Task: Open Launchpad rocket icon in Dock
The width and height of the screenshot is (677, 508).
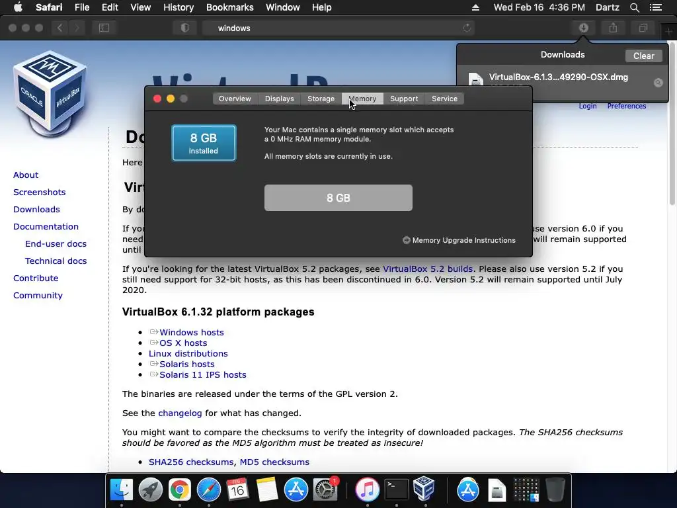Action: pos(150,490)
